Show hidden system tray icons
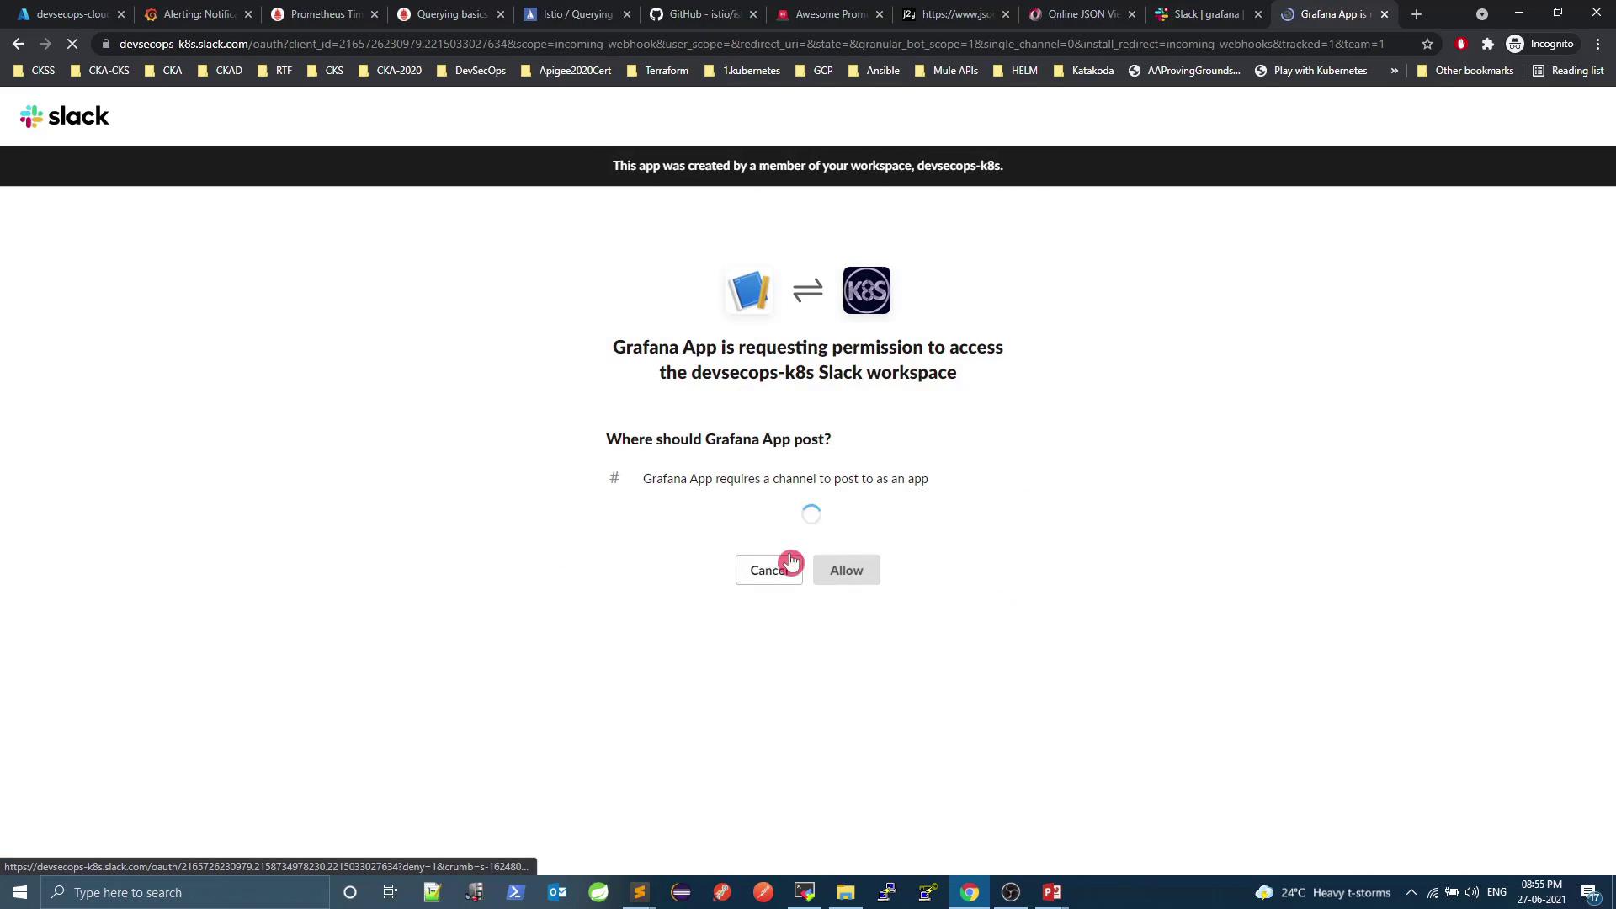Viewport: 1616px width, 909px height. pyautogui.click(x=1411, y=892)
